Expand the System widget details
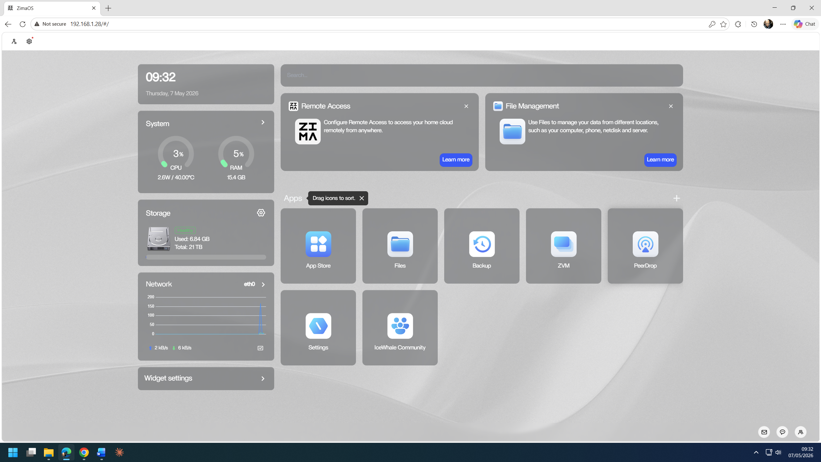This screenshot has height=462, width=821. pos(263,122)
